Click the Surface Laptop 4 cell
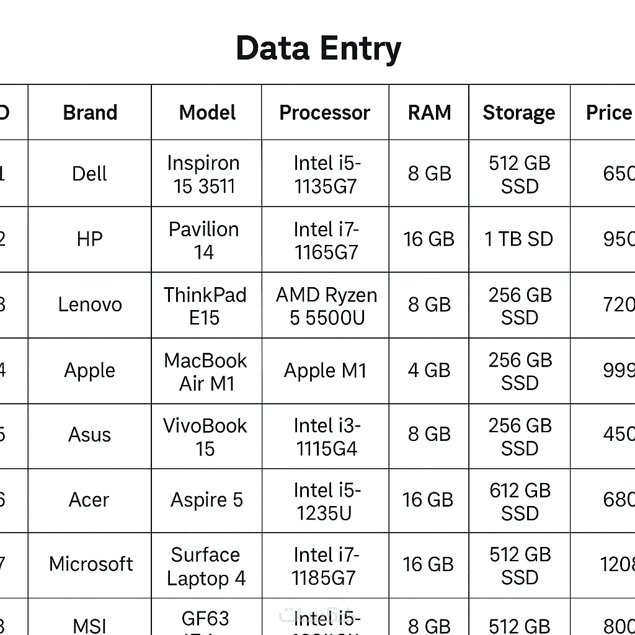 tap(206, 566)
